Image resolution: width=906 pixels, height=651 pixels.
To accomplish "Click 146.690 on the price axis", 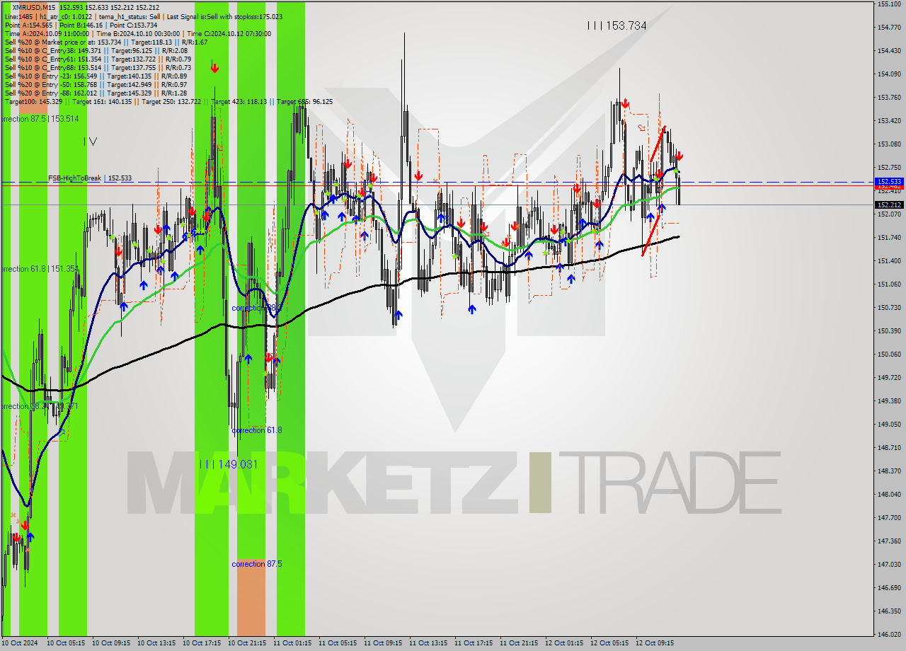I will [x=889, y=587].
